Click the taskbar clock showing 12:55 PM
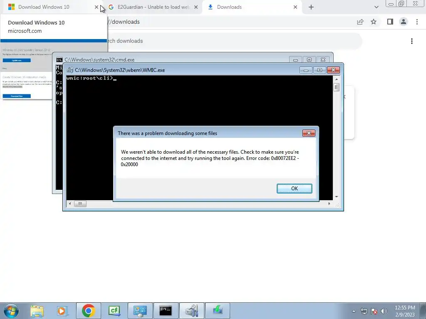Image resolution: width=426 pixels, height=319 pixels. click(x=405, y=311)
